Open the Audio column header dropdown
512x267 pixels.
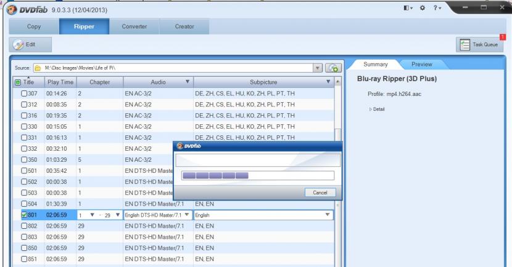point(188,82)
